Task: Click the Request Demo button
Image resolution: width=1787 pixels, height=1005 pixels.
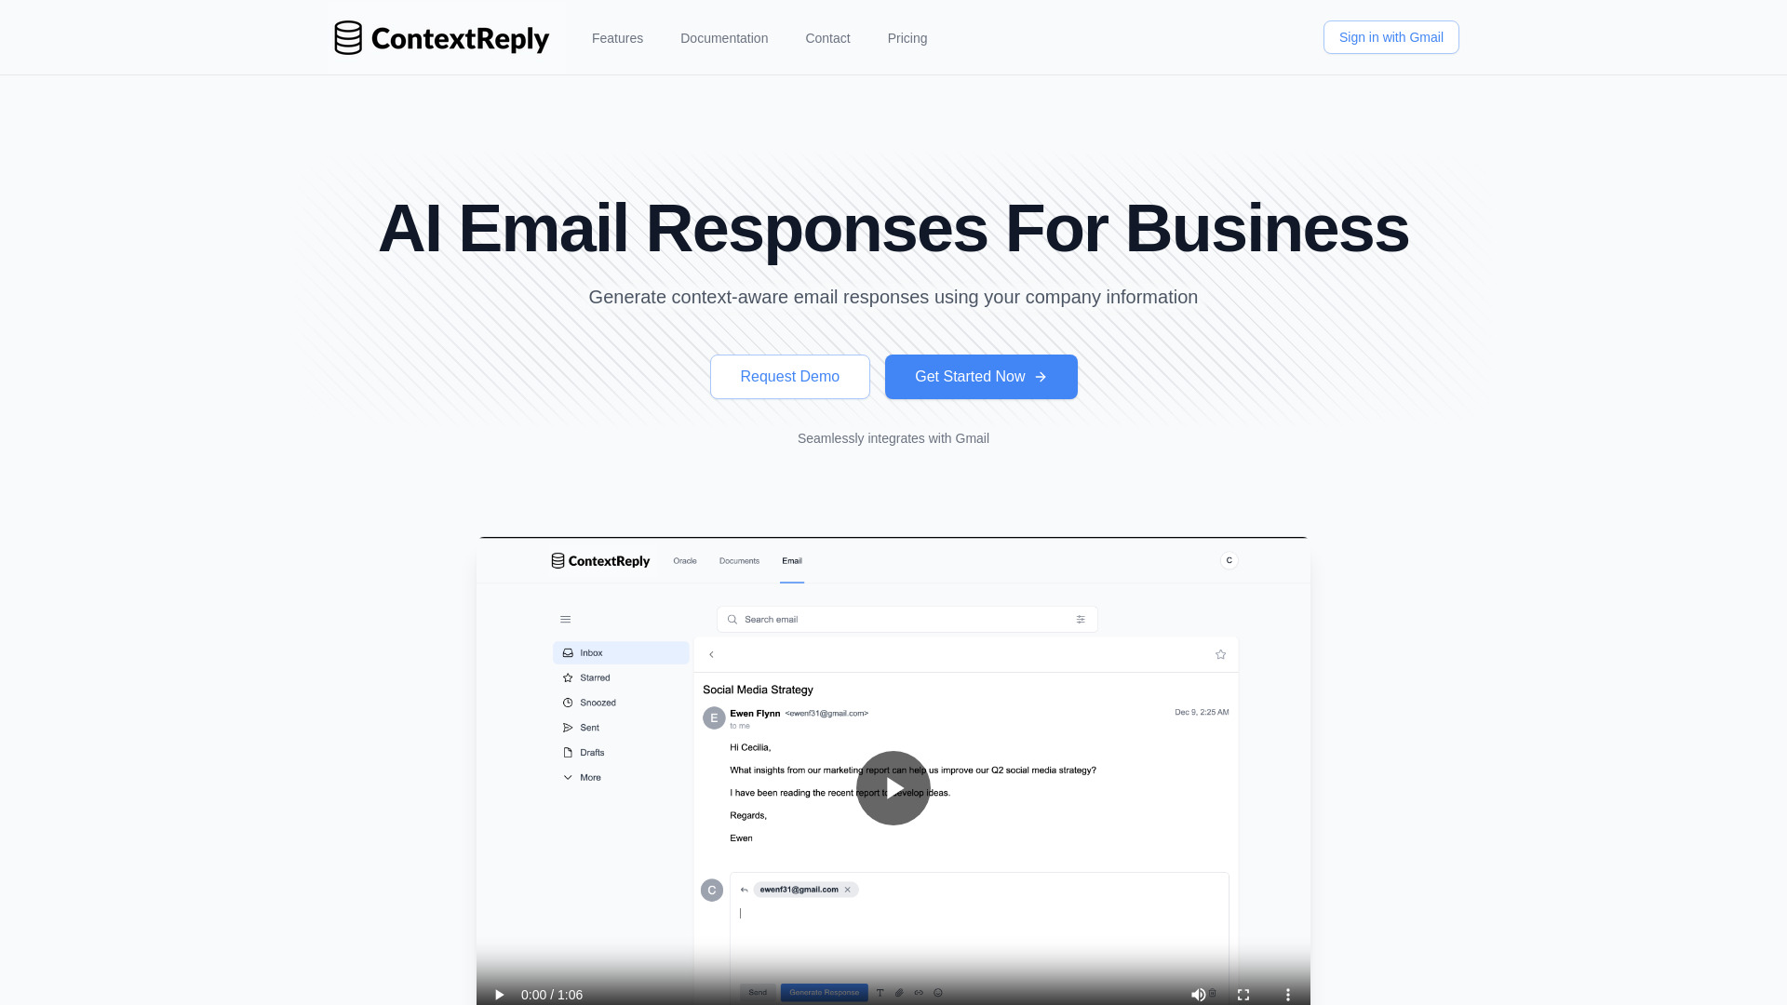Action: (x=789, y=376)
